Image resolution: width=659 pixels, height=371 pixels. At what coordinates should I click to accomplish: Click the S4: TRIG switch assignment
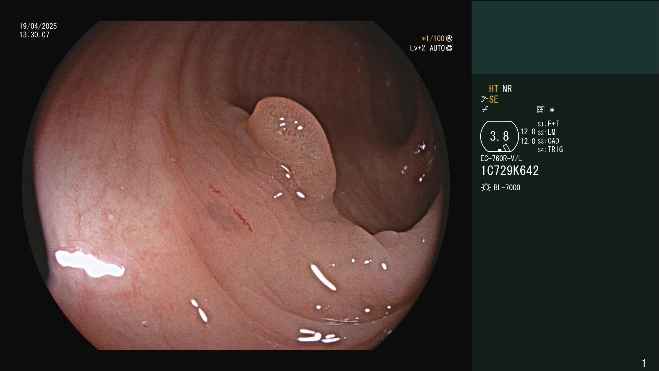tap(550, 150)
